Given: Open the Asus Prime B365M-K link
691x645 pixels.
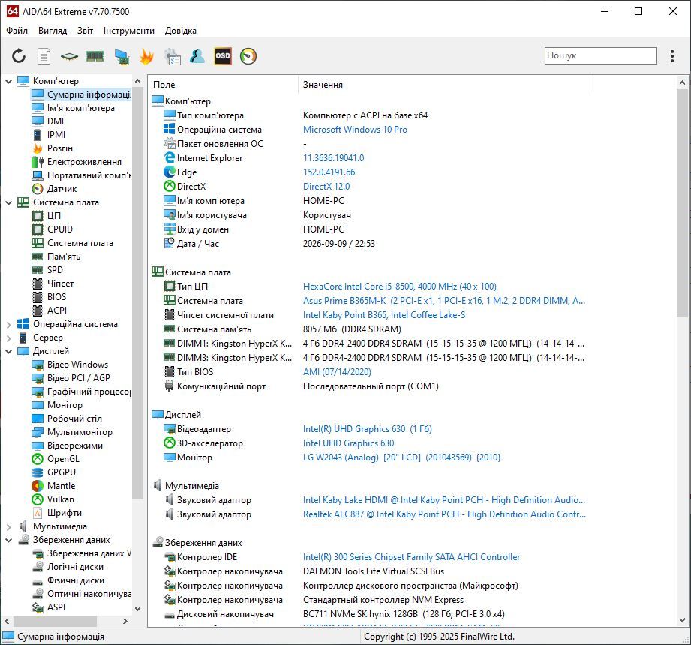Looking at the screenshot, I should pyautogui.click(x=443, y=301).
